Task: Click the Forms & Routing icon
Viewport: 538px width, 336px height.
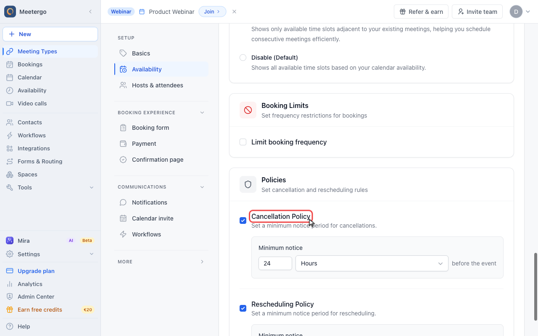Action: pyautogui.click(x=9, y=161)
